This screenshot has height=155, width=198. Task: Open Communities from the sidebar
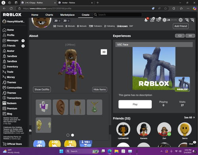12,88
